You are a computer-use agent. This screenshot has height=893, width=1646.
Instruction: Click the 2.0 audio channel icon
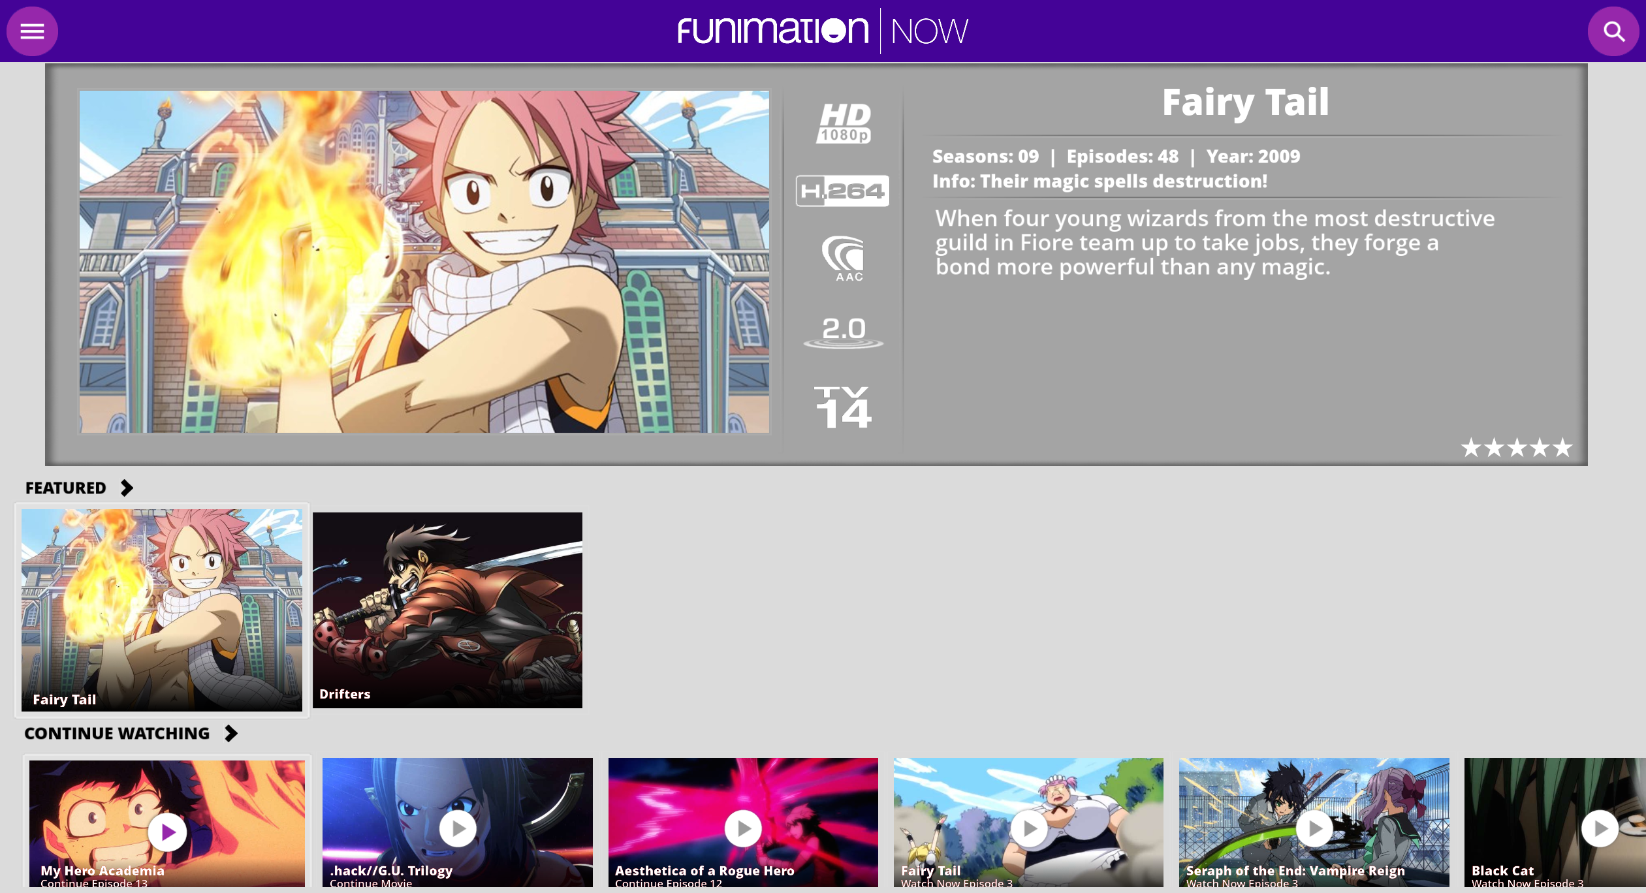[844, 332]
